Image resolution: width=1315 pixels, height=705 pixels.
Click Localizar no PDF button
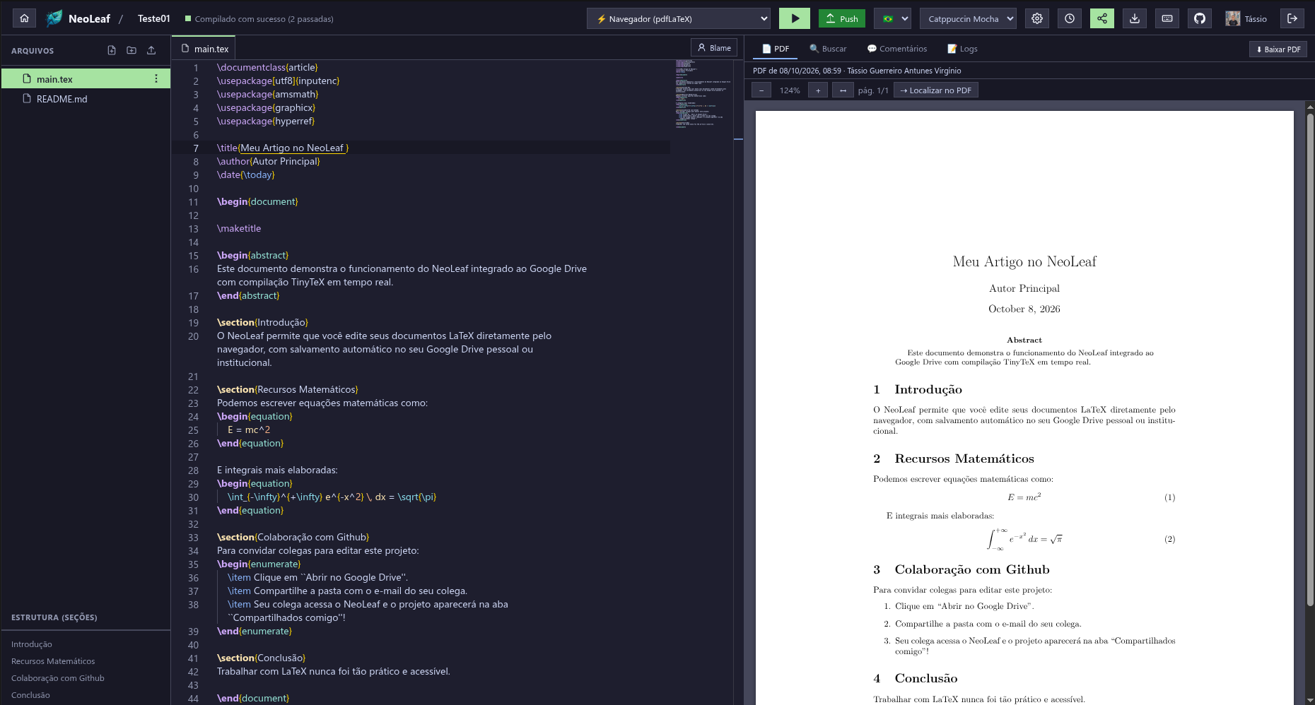point(936,90)
